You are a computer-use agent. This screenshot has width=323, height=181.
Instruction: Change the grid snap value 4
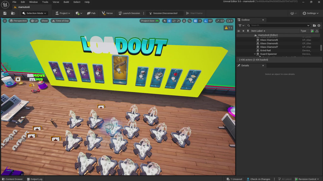click(x=200, y=21)
